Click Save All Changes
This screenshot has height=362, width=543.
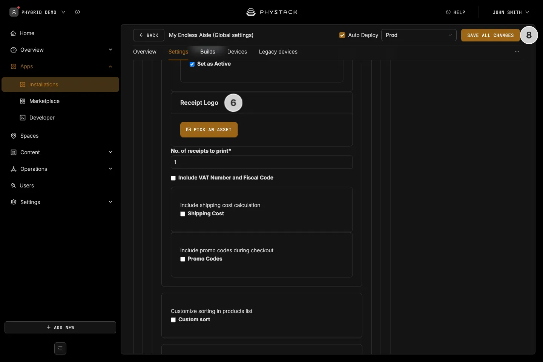click(x=491, y=35)
